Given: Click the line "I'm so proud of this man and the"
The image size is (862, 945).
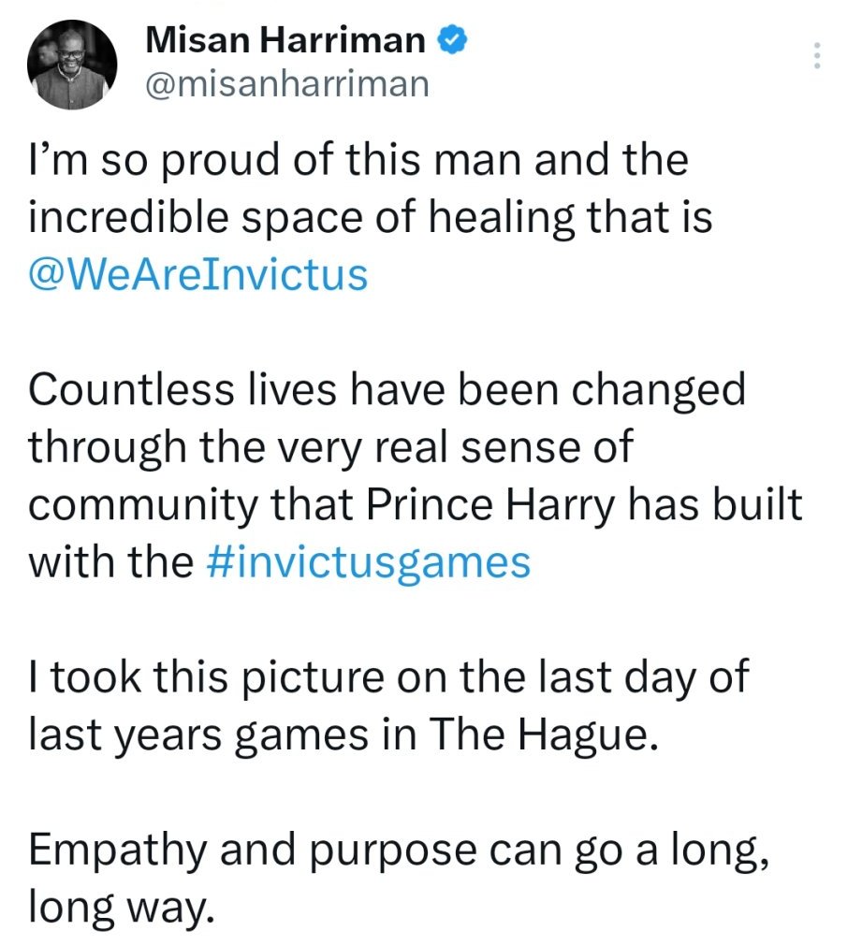Looking at the screenshot, I should coord(358,161).
